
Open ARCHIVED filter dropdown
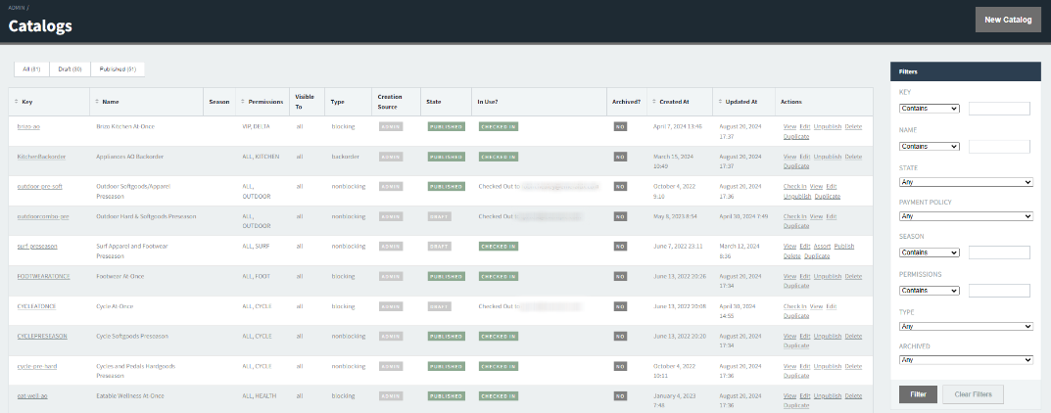coord(966,360)
